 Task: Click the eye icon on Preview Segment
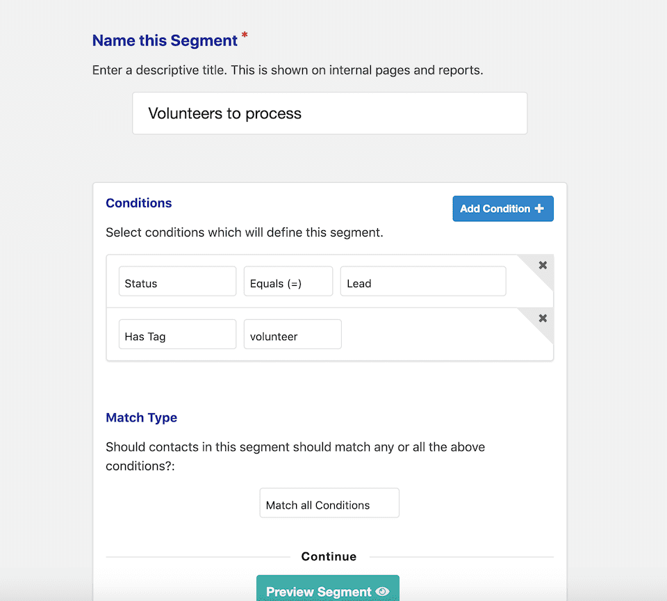[383, 591]
